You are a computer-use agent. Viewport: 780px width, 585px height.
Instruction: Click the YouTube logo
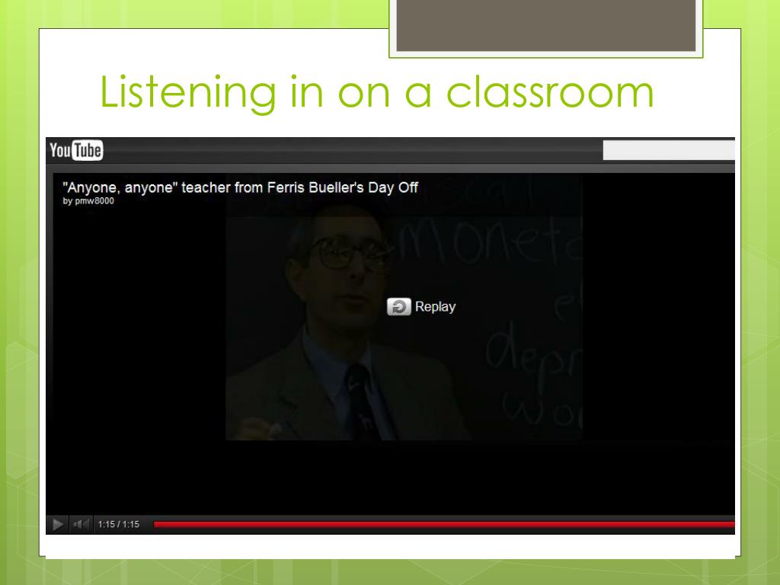pyautogui.click(x=76, y=150)
